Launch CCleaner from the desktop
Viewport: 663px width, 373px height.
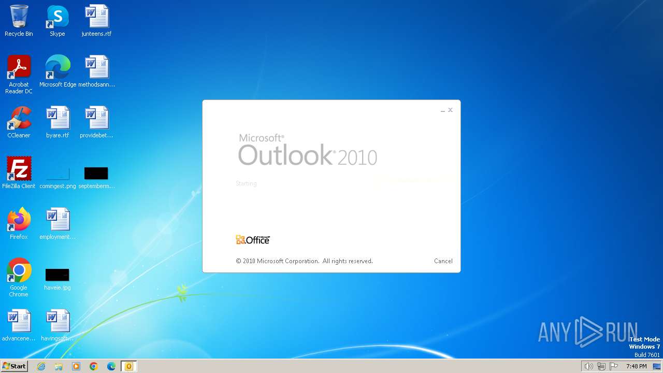pyautogui.click(x=19, y=122)
